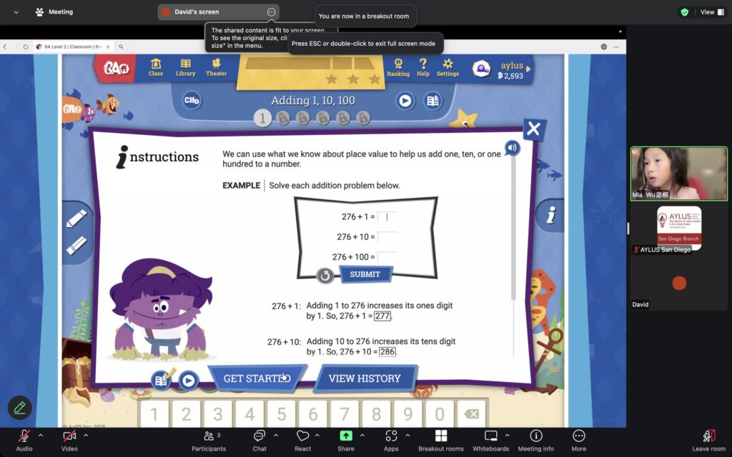Toggle the instructions speaker sound icon

[x=511, y=148]
